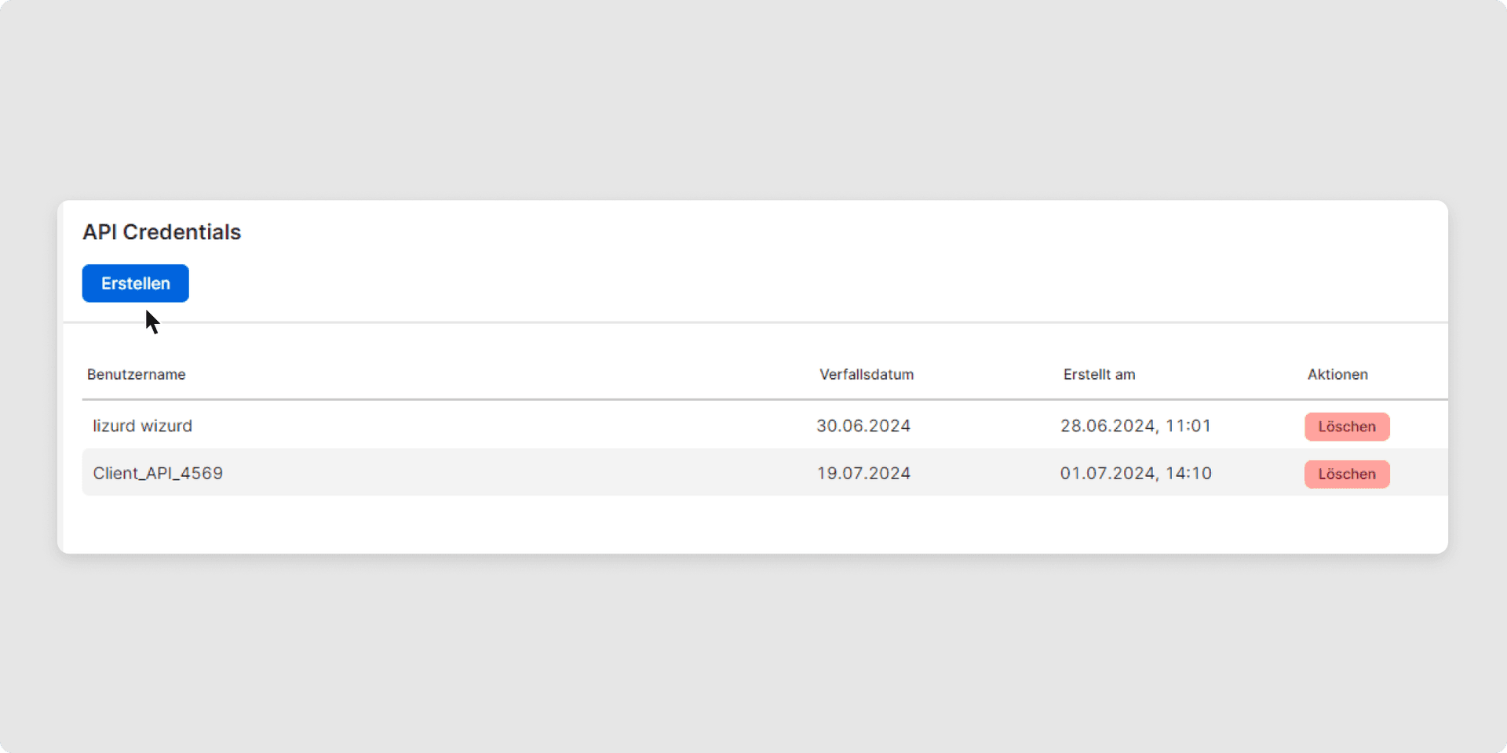Click the API Credentials heading
The width and height of the screenshot is (1507, 753).
(162, 232)
